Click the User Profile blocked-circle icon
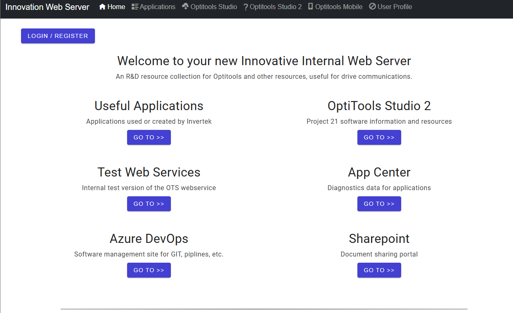The width and height of the screenshot is (513, 313). tap(372, 7)
